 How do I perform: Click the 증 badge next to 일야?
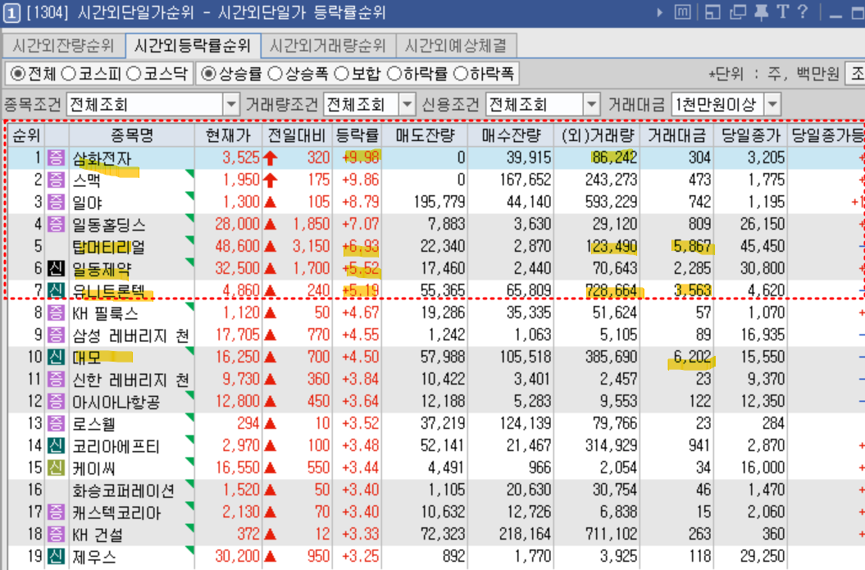point(56,202)
